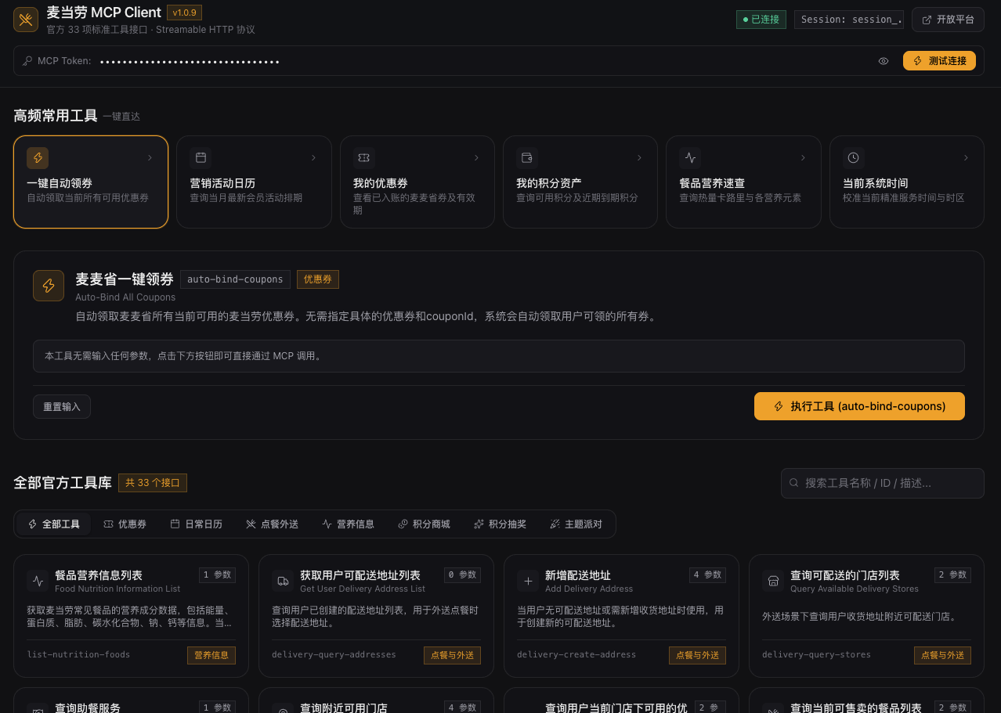
Task: Click 点餐与外送 tag on delivery-create-address card
Action: [x=697, y=655]
